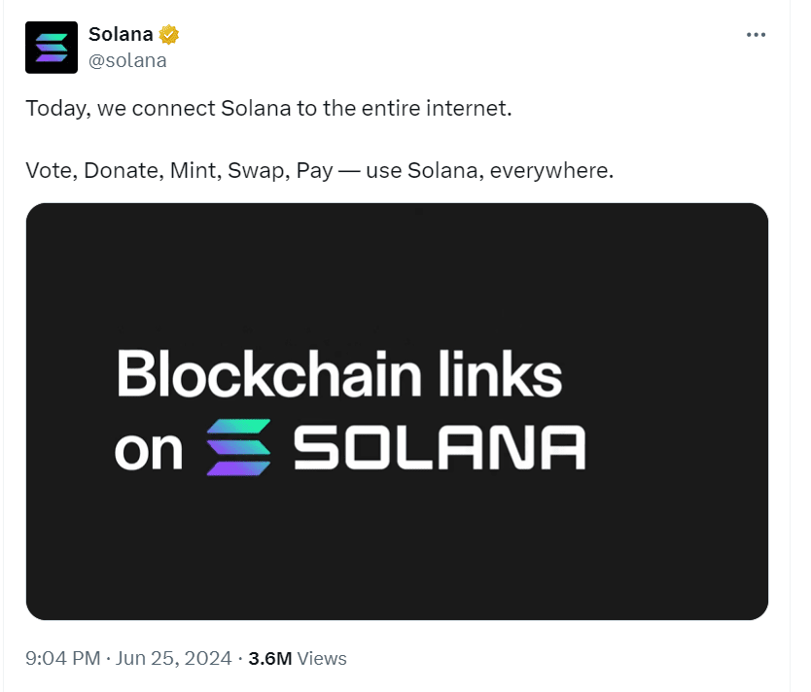The width and height of the screenshot is (811, 692).
Task: Click the word "Swap" in tweet text
Action: pos(252,171)
